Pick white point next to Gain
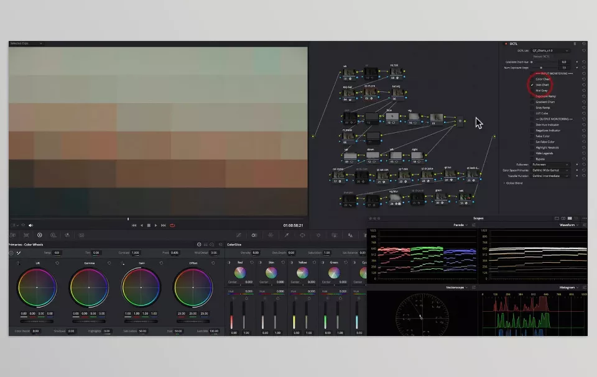The image size is (597, 377). [x=123, y=263]
